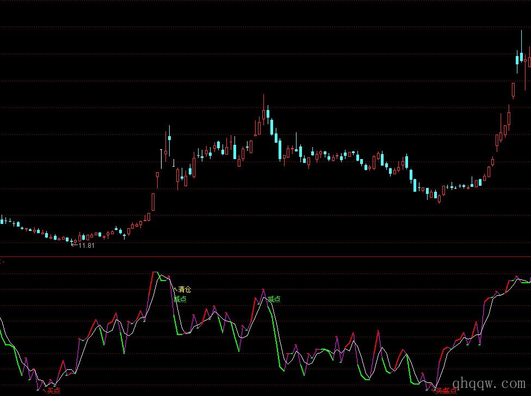Click the red divider between chart and indicator
This screenshot has height=396, width=531.
coord(265,256)
